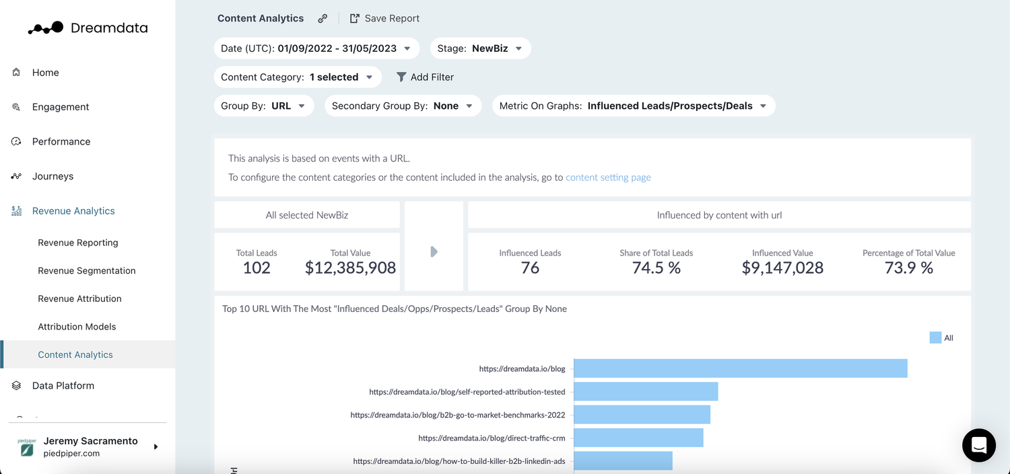The height and width of the screenshot is (474, 1010).
Task: Follow the content setting page link
Action: click(608, 177)
